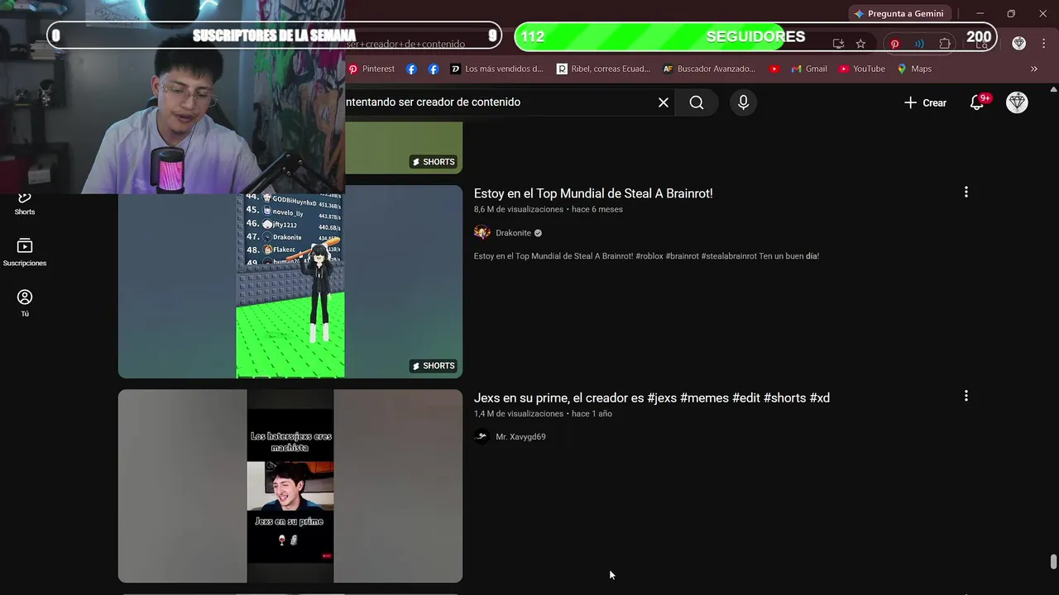Screen dimensions: 1059x595
Task: Click the install app icon in address bar
Action: (838, 44)
